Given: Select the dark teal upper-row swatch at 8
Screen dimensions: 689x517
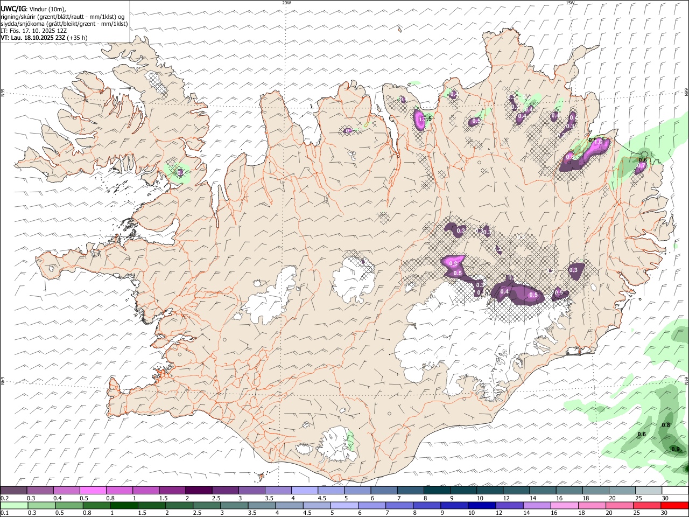Looking at the screenshot, I should [437, 490].
